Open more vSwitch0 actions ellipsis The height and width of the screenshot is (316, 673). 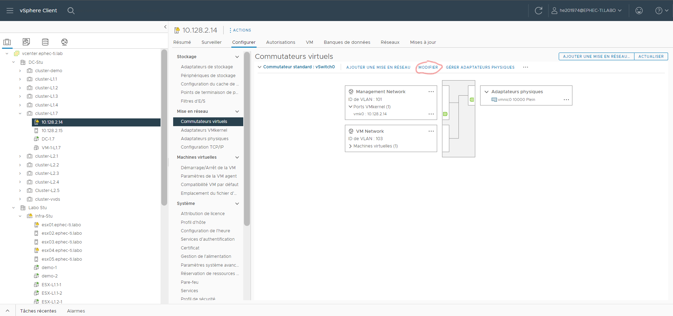tap(525, 67)
